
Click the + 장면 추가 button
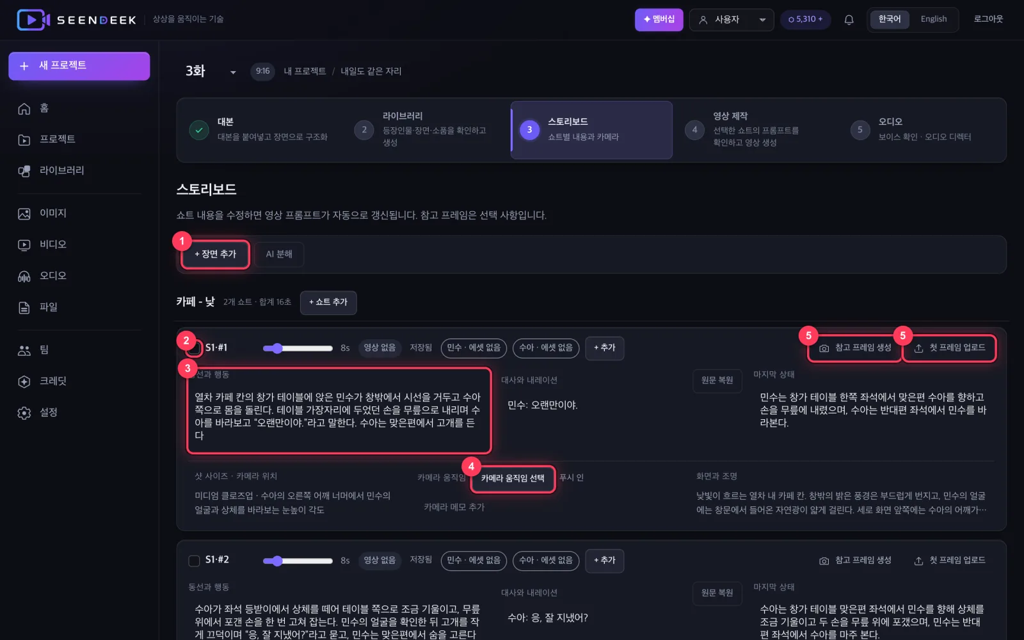216,254
